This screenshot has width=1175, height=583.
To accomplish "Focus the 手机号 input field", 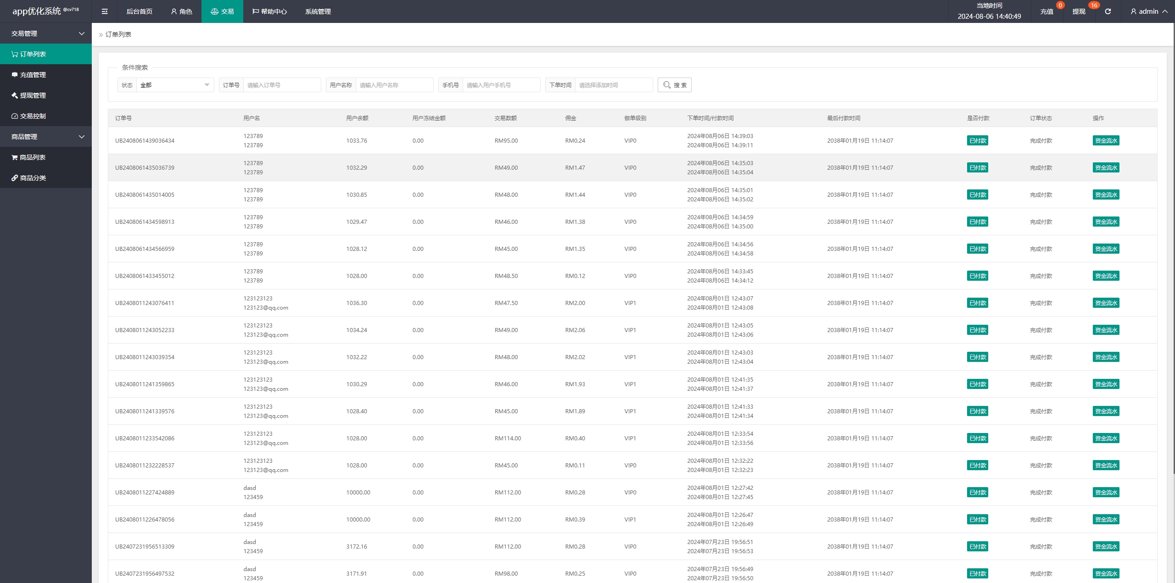I will (x=501, y=85).
